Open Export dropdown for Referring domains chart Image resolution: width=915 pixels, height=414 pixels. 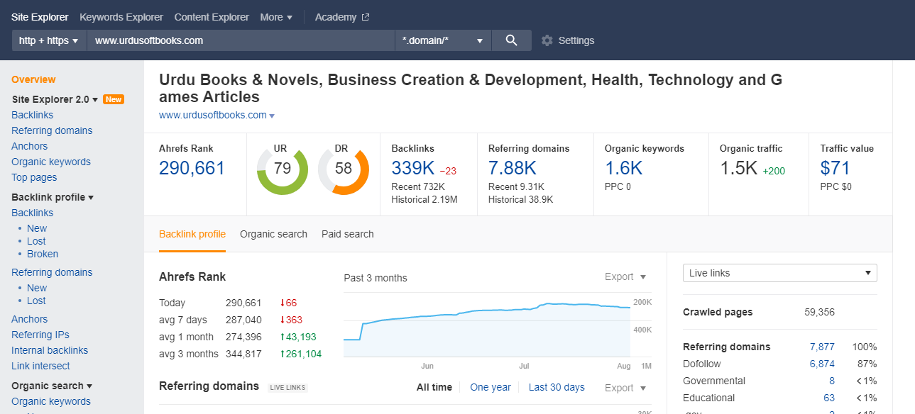click(625, 388)
